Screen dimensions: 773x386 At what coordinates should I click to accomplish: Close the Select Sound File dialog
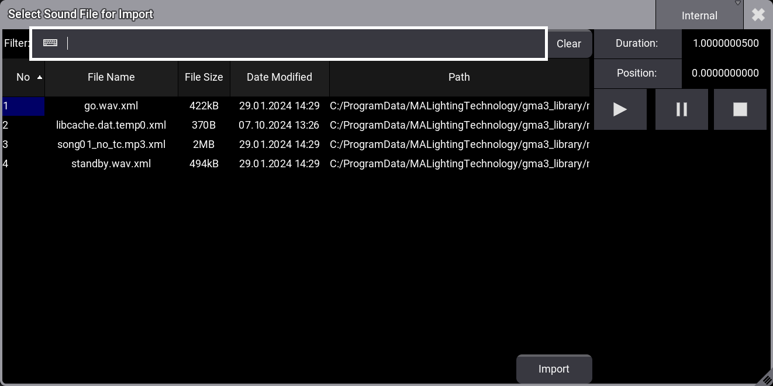click(x=758, y=15)
